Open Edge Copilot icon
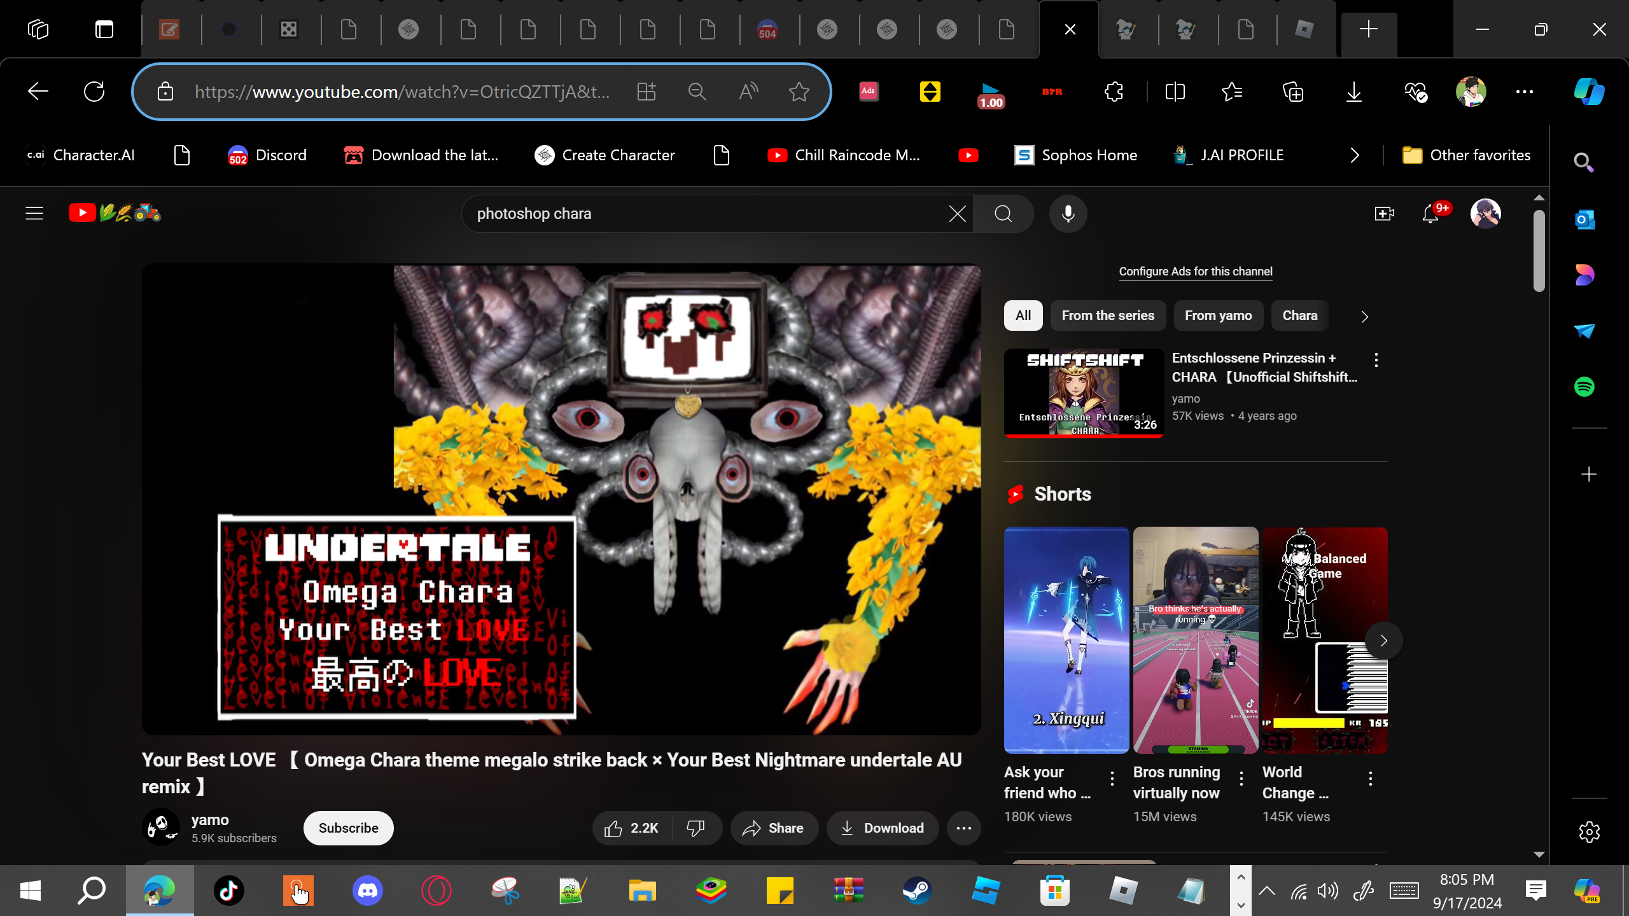Image resolution: width=1629 pixels, height=916 pixels. point(1589,92)
